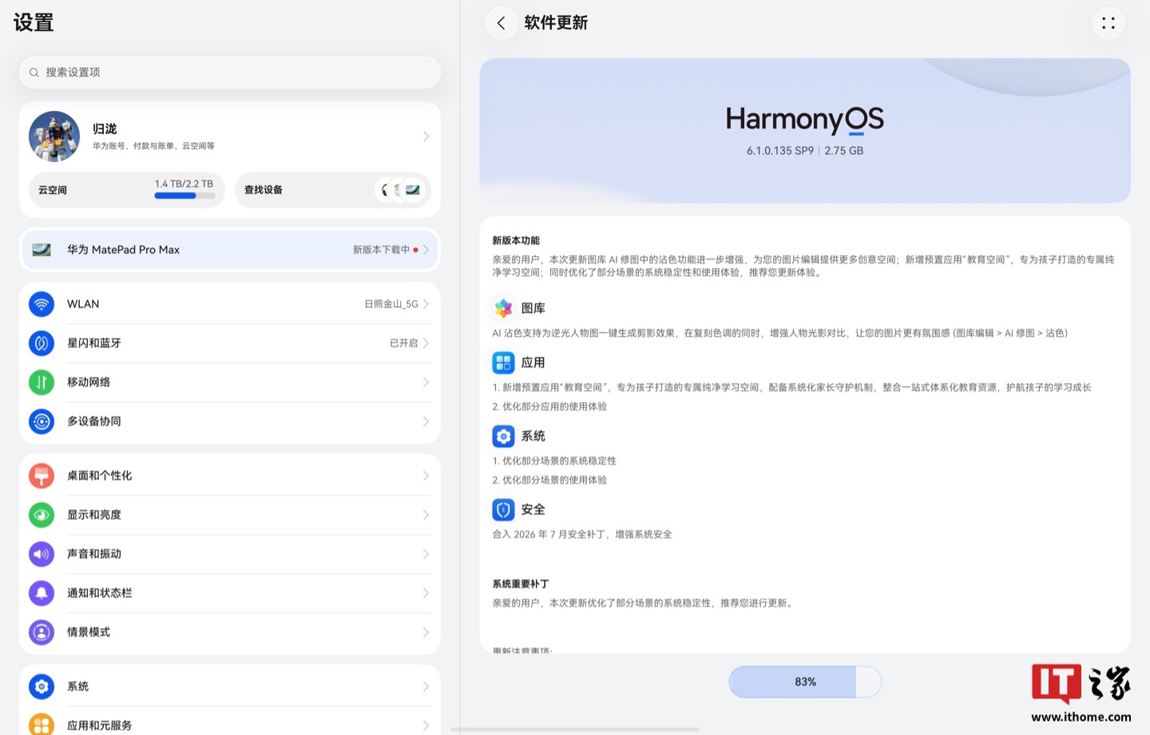The image size is (1150, 735).
Task: Expand the 移动网络 row chevron
Action: point(426,382)
